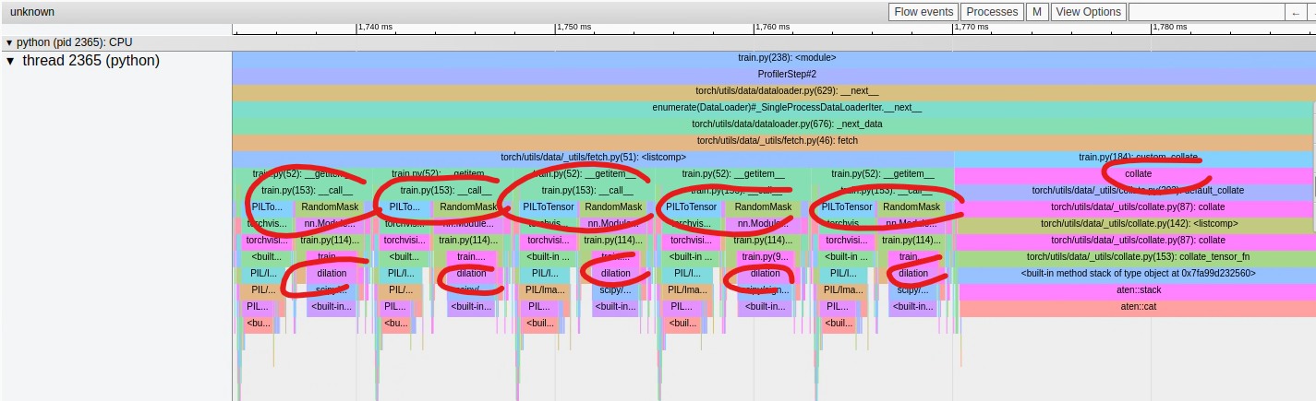1316x401 pixels.
Task: Select dataloader.py(676): _next_data slice
Action: [x=774, y=124]
